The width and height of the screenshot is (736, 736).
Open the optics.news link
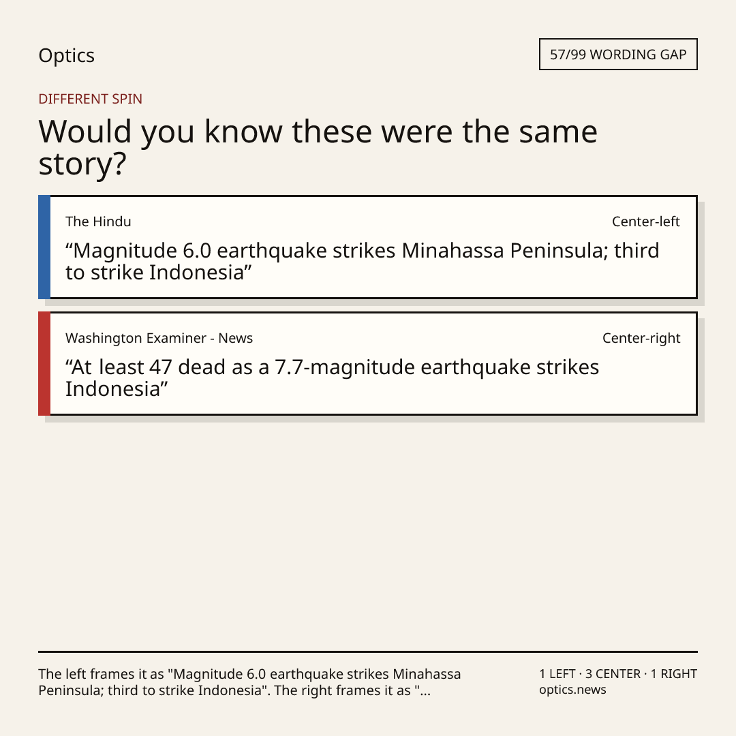pyautogui.click(x=572, y=690)
